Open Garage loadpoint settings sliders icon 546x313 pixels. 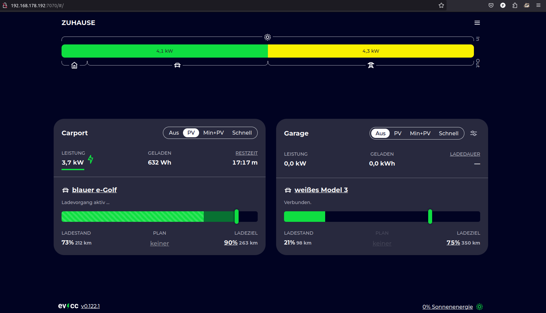(x=473, y=133)
